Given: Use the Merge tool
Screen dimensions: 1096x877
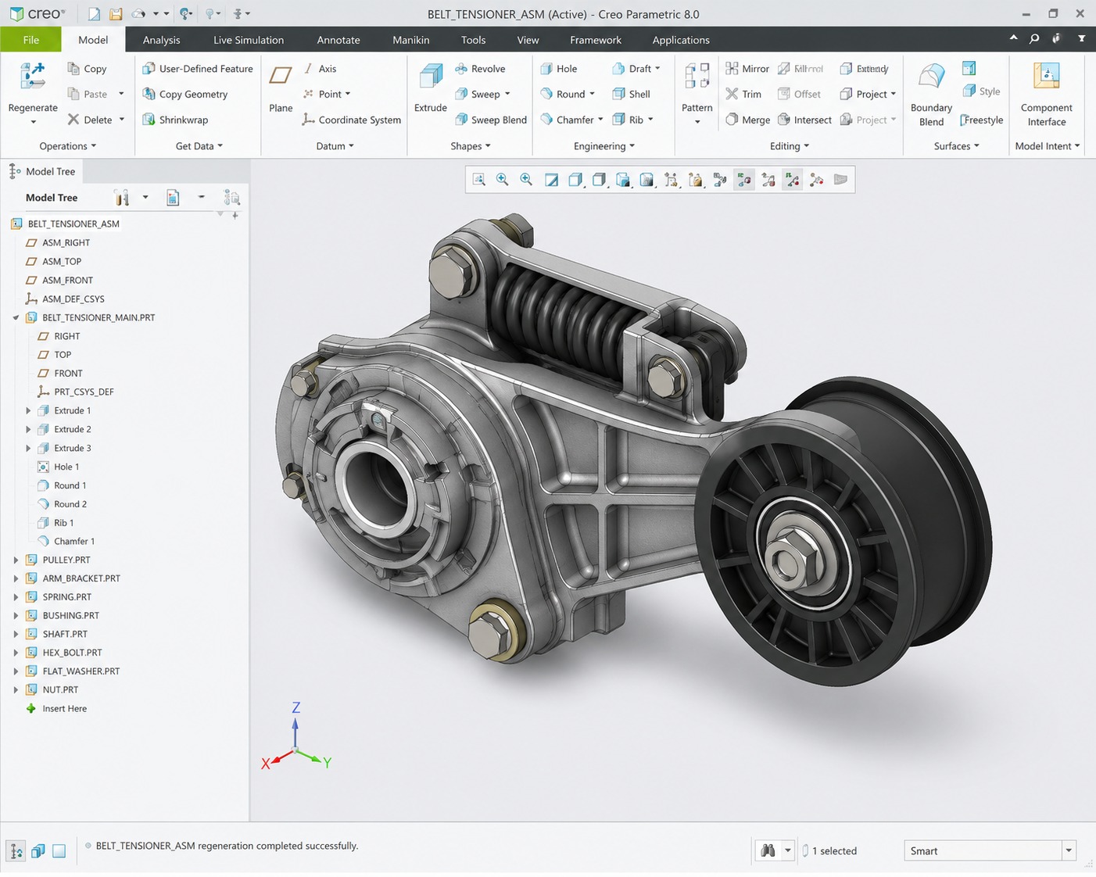Looking at the screenshot, I should point(747,120).
